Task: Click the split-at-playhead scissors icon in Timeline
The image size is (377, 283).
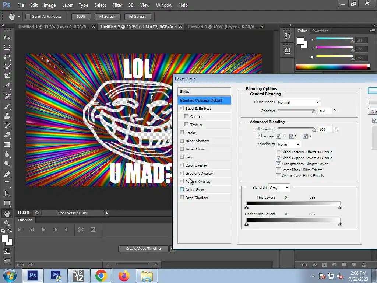Action: 81,230
